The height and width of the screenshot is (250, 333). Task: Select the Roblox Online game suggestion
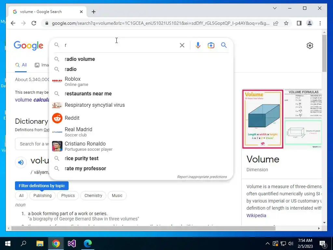tap(141, 81)
